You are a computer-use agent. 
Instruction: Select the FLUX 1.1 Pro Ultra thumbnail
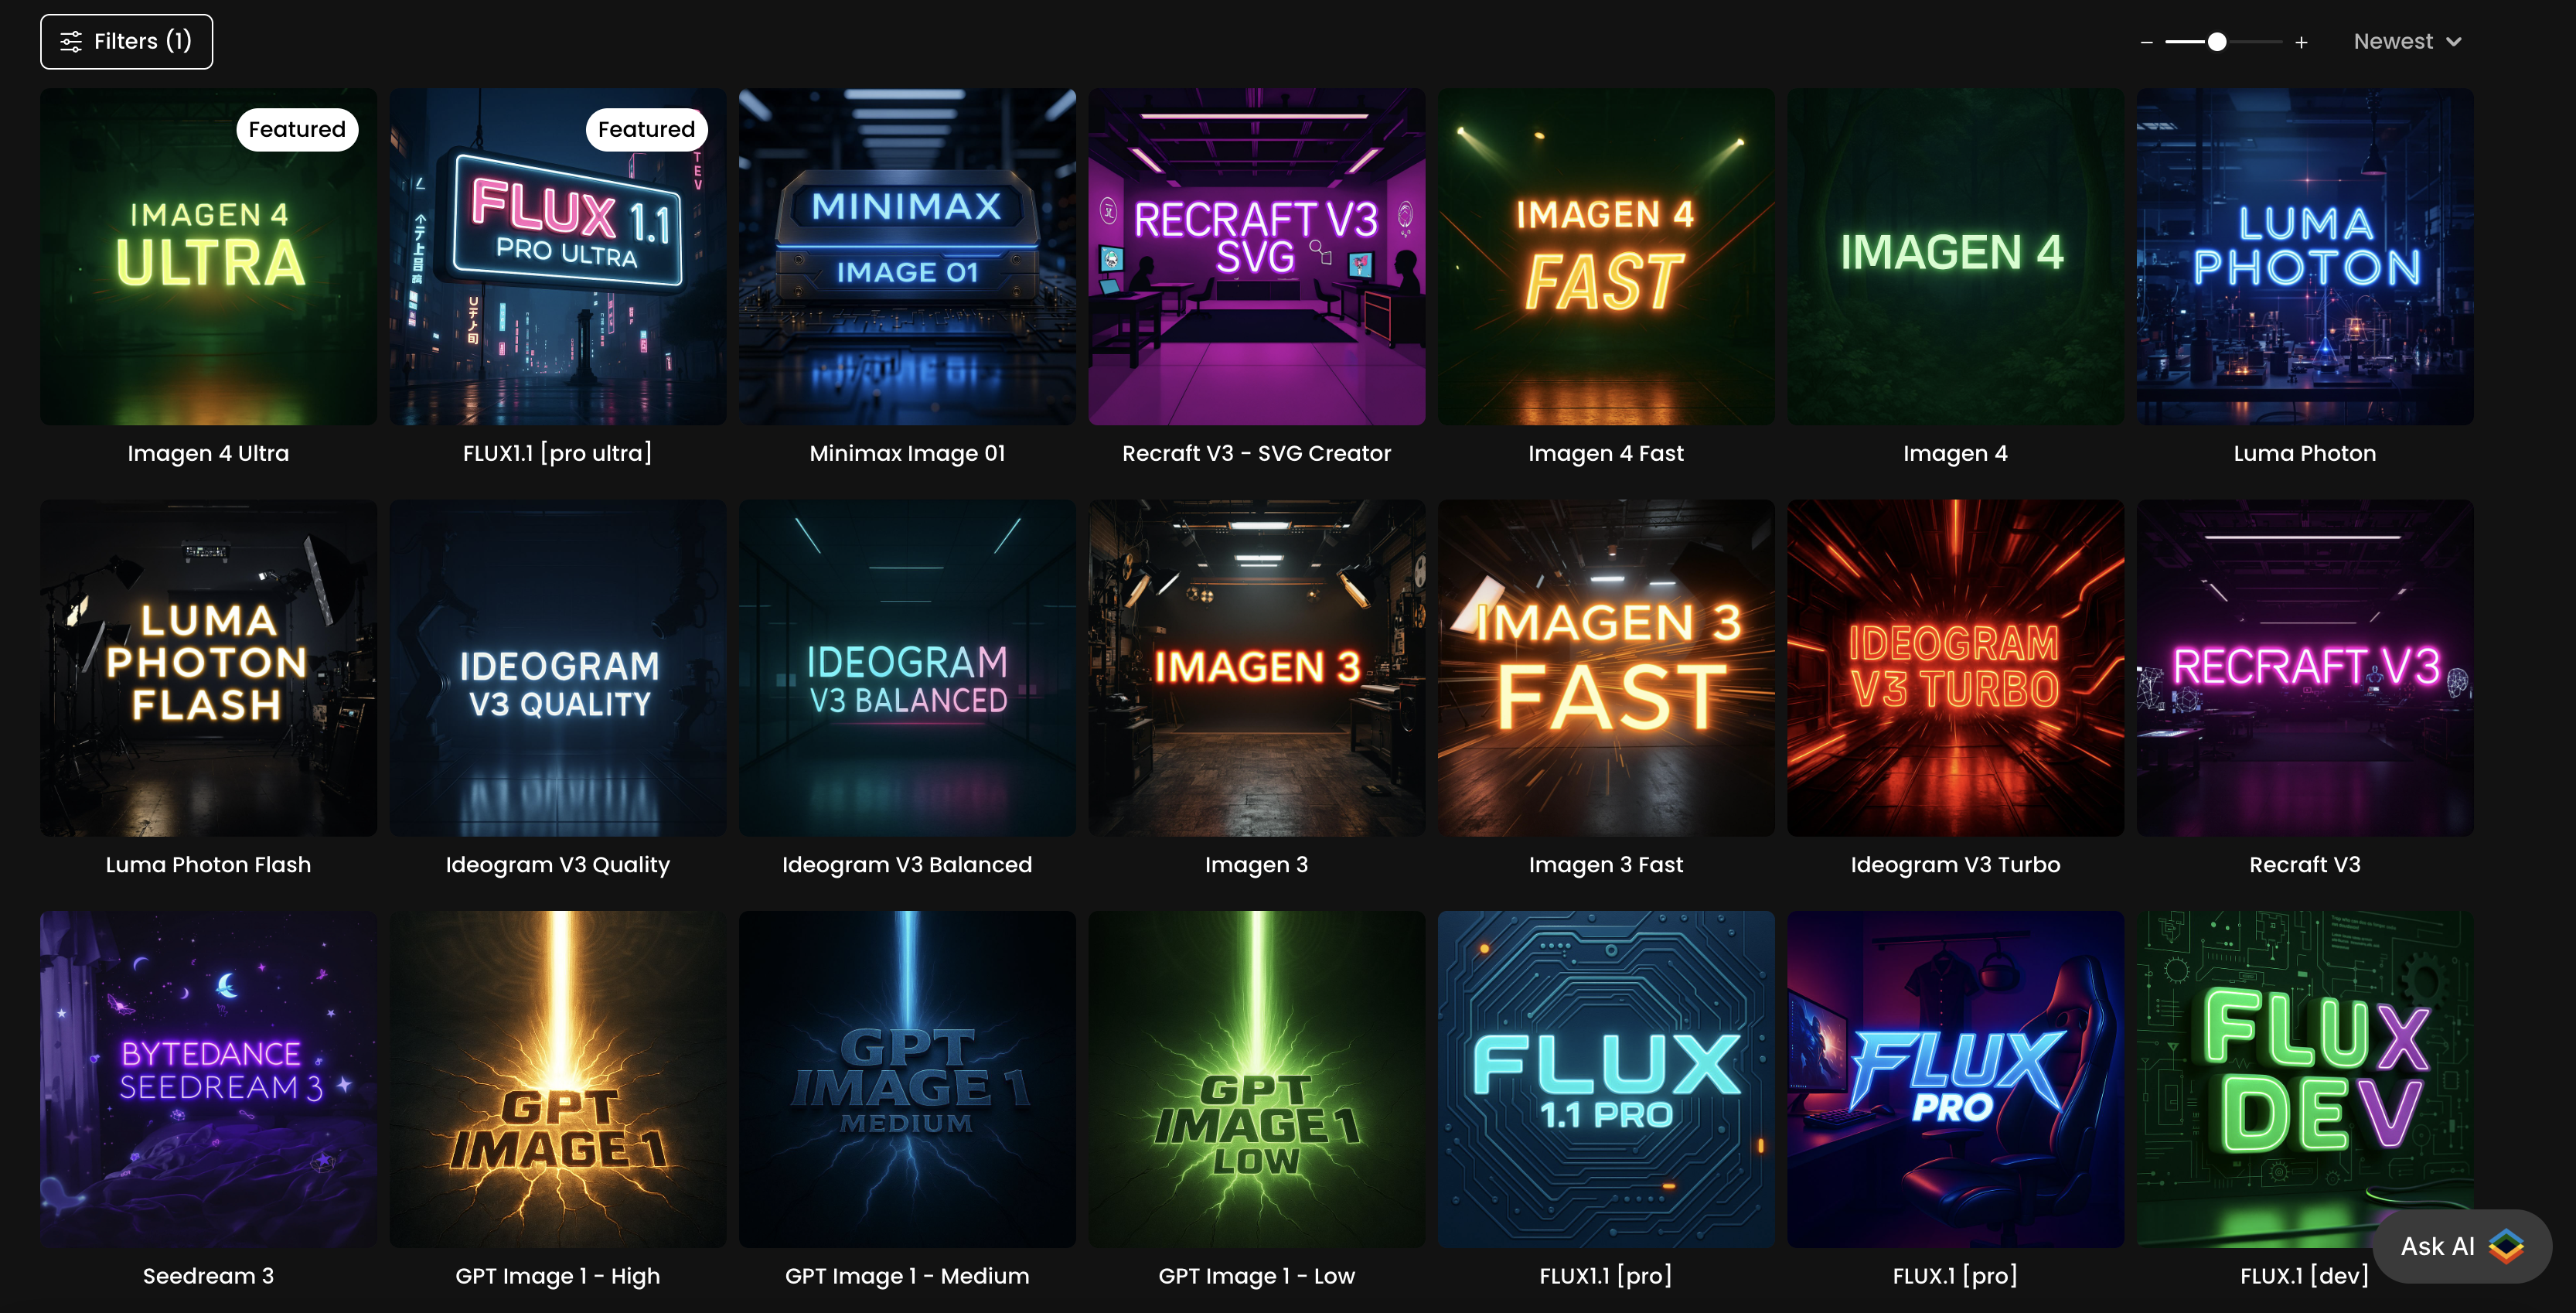pyautogui.click(x=558, y=256)
